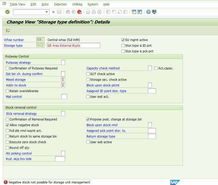
Task: Click the Putaway strategy field
Action: [x=63, y=62]
